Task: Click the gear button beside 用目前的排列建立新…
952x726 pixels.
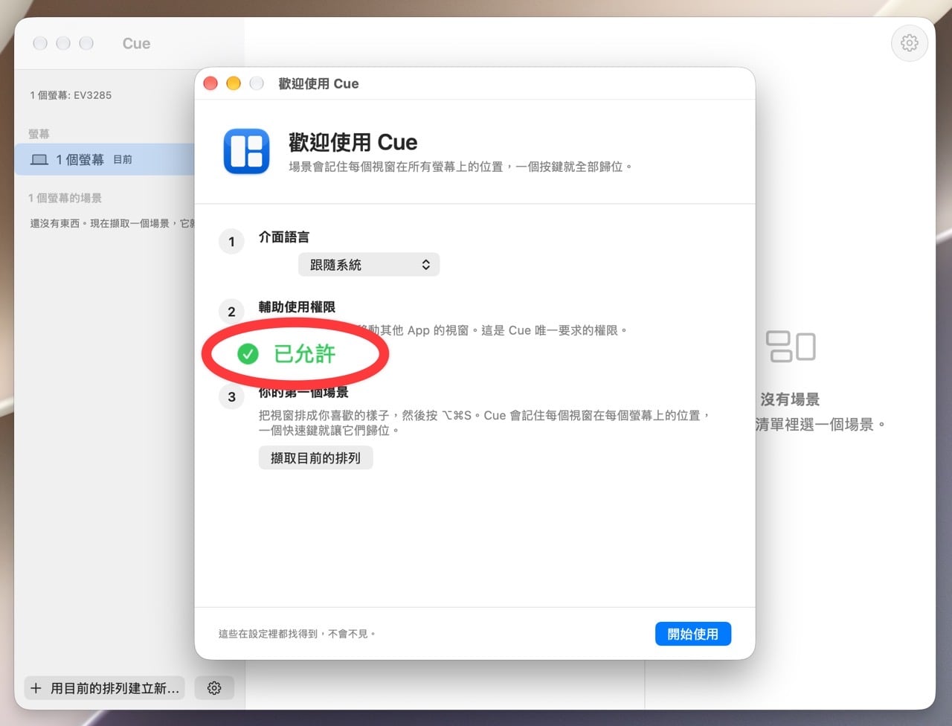Action: tap(214, 688)
